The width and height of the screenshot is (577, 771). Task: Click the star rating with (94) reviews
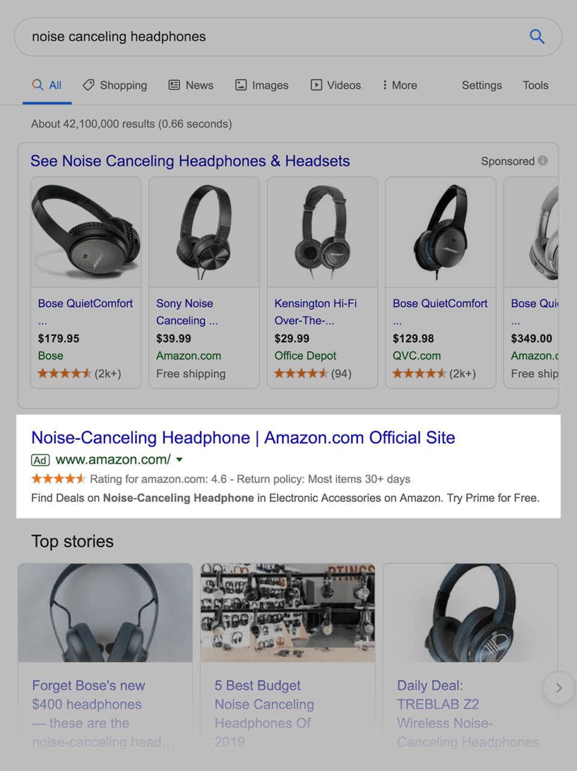[313, 374]
